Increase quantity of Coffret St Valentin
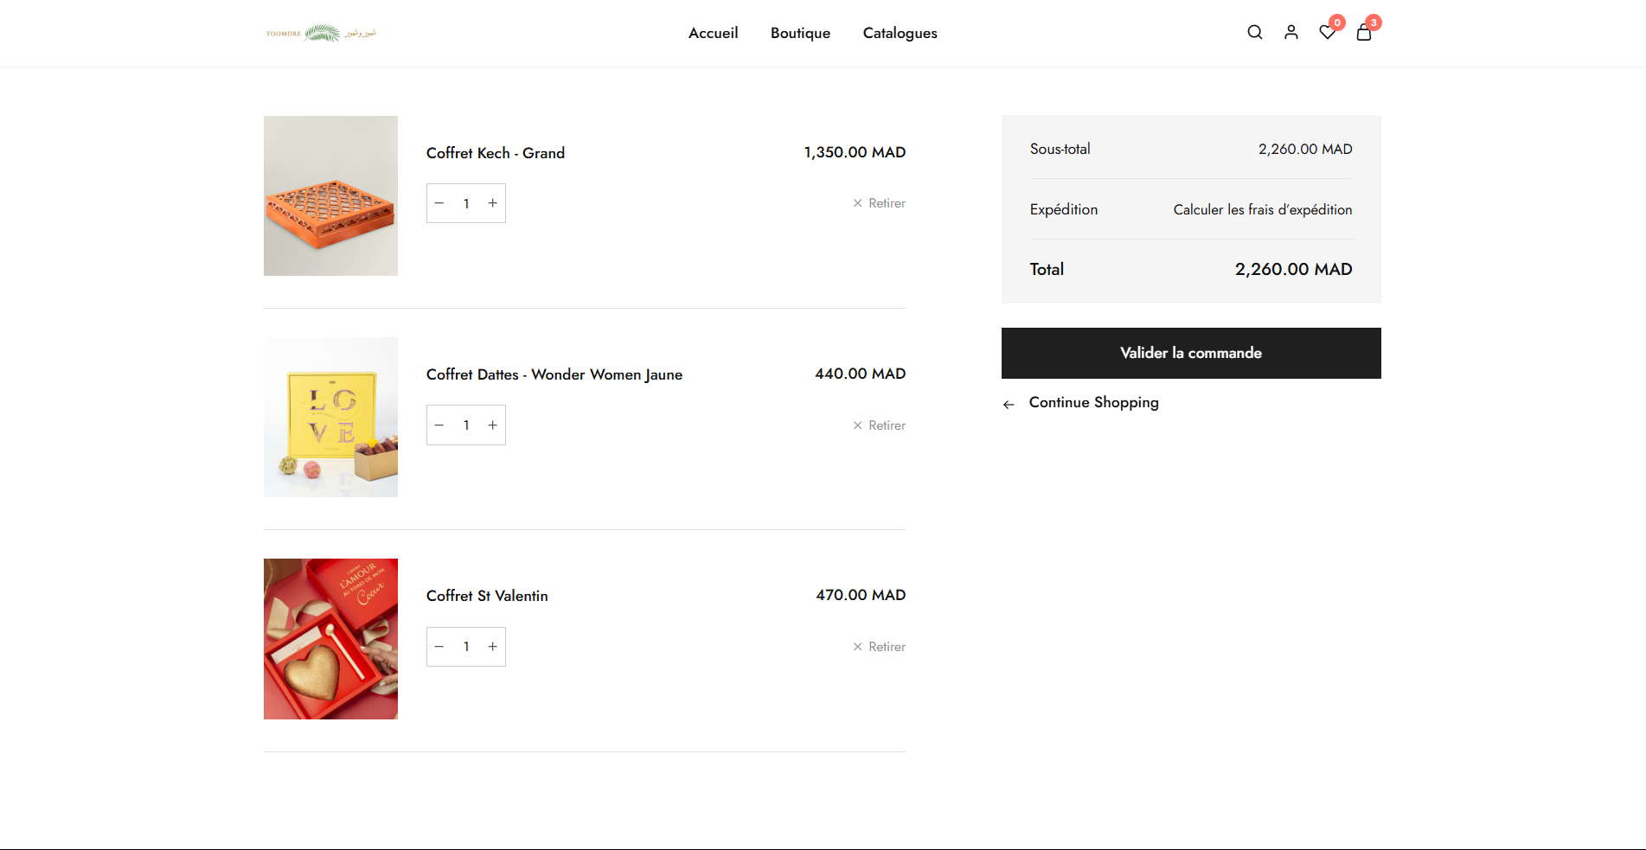 (493, 647)
